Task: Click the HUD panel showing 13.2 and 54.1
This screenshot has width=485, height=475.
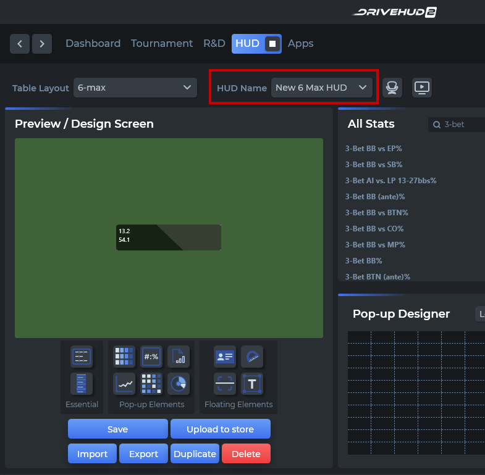Action: click(169, 238)
